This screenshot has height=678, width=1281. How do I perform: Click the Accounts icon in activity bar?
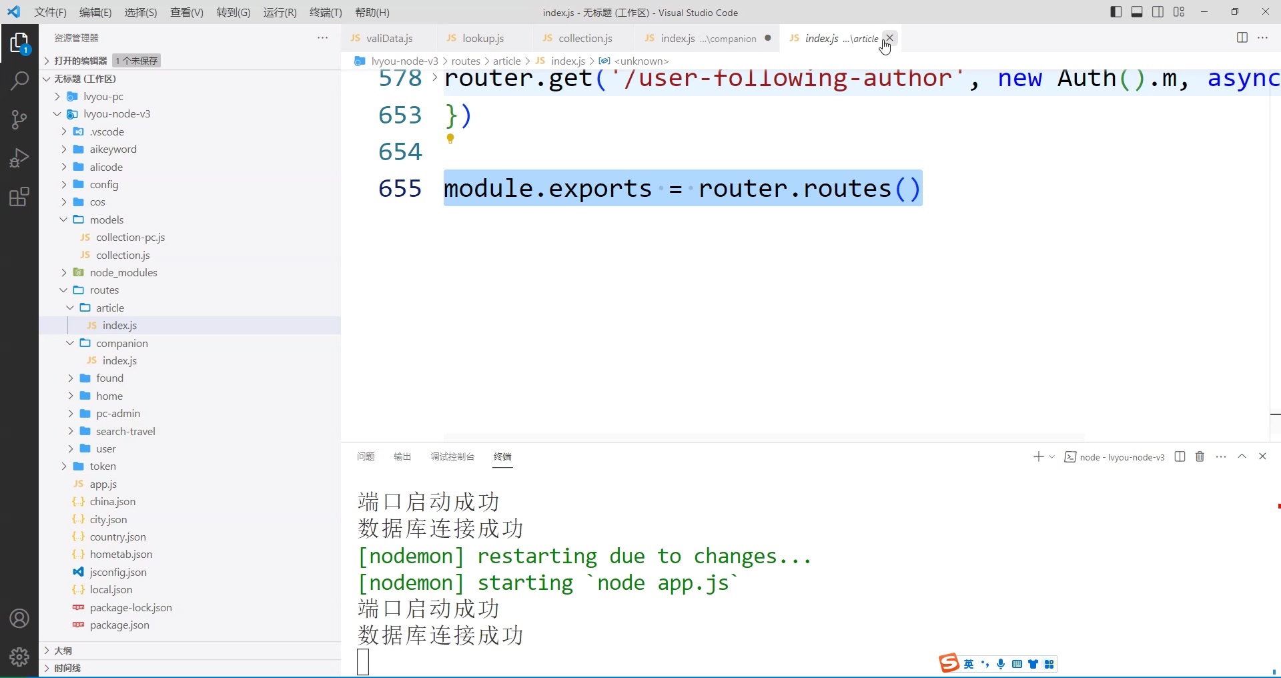[x=19, y=619]
